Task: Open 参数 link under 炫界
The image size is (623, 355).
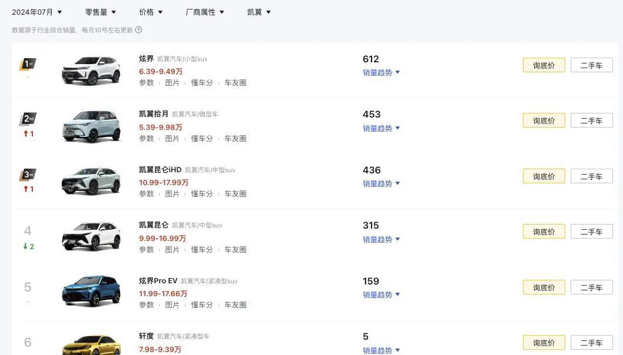Action: (146, 83)
